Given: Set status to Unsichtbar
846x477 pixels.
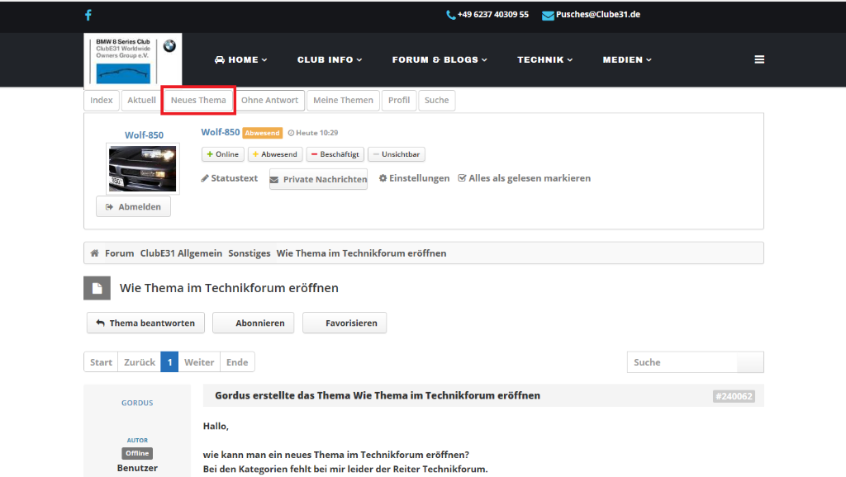Looking at the screenshot, I should 396,154.
